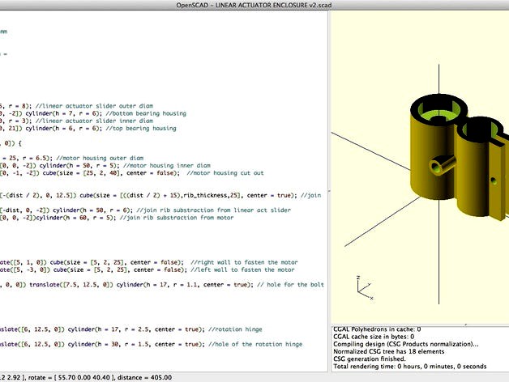
Task: Click the hole of the rotation hinge line
Action: [x=152, y=344]
